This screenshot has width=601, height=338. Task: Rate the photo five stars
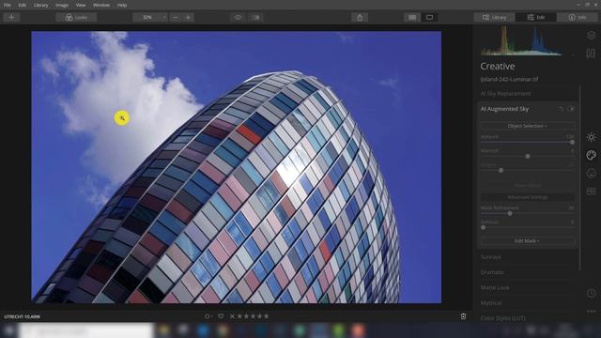(267, 316)
